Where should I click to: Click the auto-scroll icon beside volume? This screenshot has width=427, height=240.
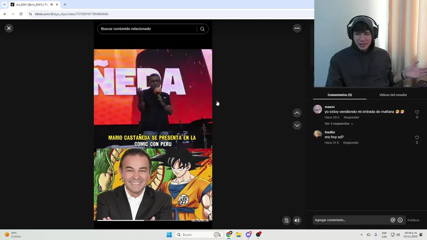(x=286, y=220)
